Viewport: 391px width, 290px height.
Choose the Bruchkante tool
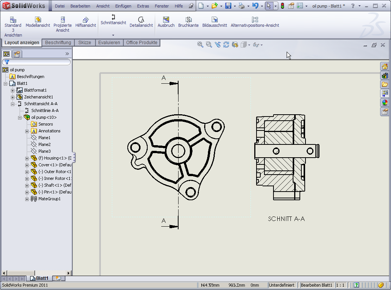[x=188, y=22]
